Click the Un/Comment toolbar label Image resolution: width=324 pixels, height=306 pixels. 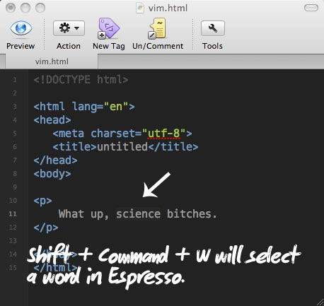click(158, 46)
